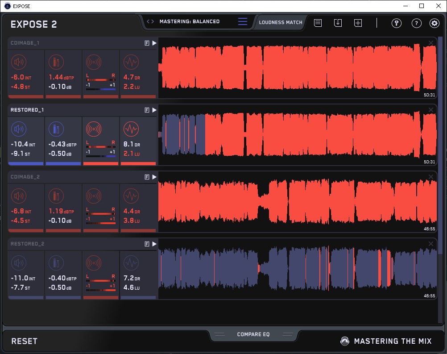Click the -11.0 INT loudness value
This screenshot has width=447, height=354.
pos(23,278)
